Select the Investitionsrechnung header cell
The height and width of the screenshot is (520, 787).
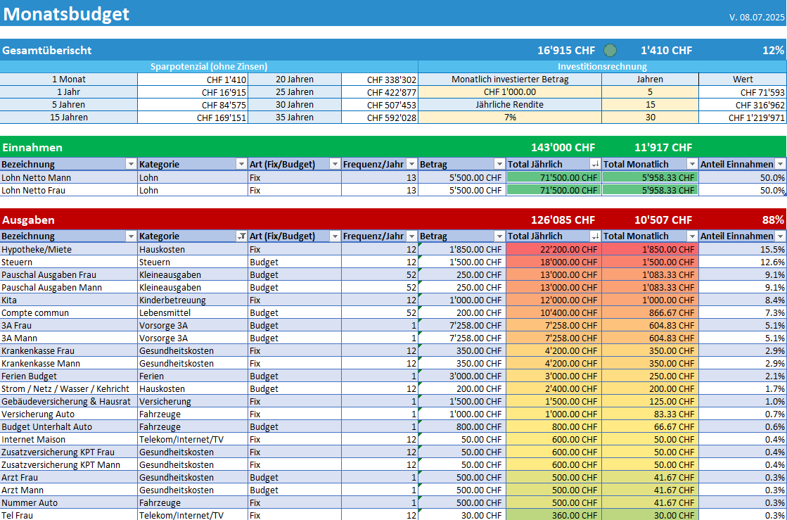(x=602, y=67)
